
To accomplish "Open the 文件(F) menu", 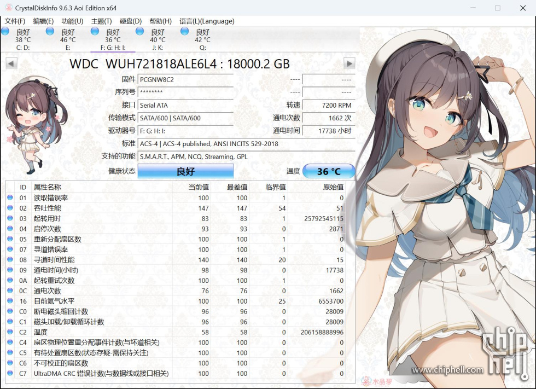I will [15, 21].
